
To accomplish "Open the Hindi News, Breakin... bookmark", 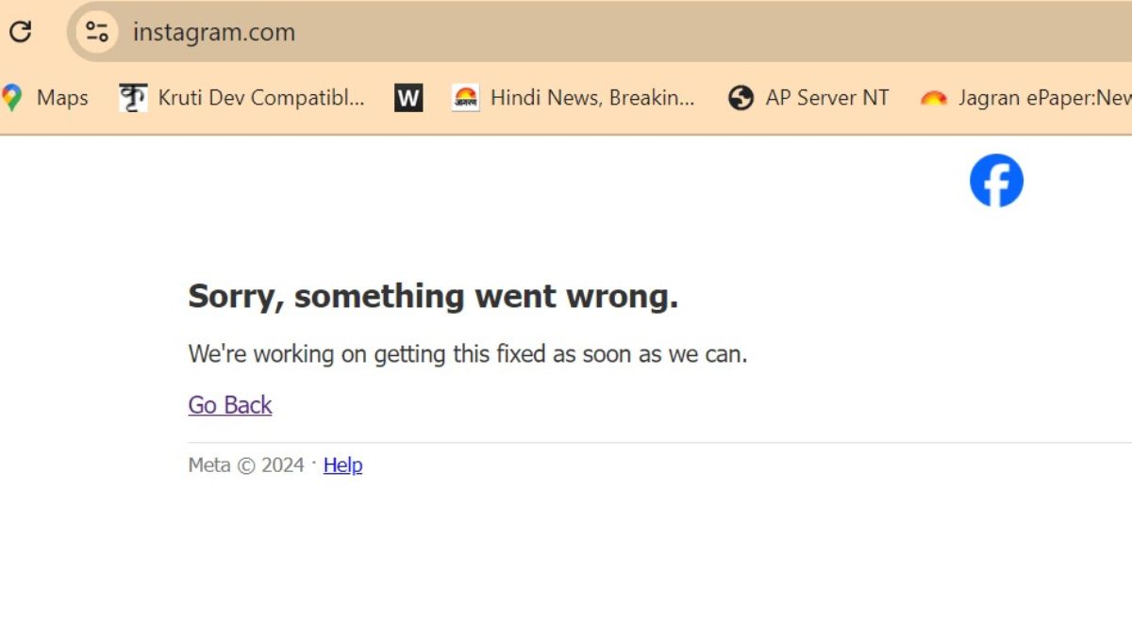I will pos(592,97).
